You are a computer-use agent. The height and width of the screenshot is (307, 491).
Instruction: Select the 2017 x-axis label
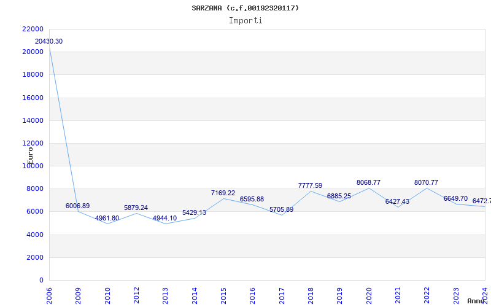pos(282,296)
